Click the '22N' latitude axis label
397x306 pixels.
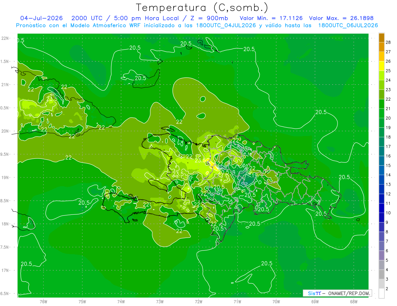click(x=5, y=38)
